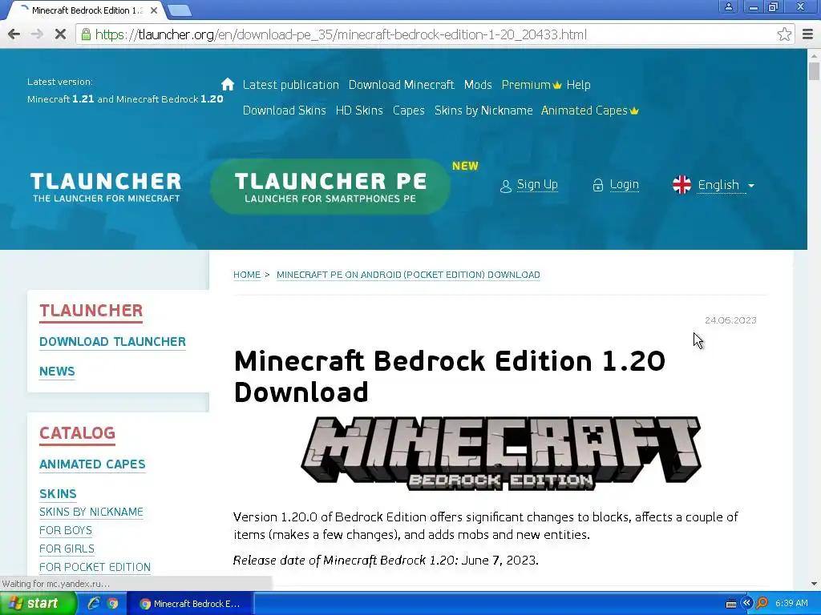Click the TLAUNCHER sidebar heading
The height and width of the screenshot is (615, 821).
tap(91, 311)
